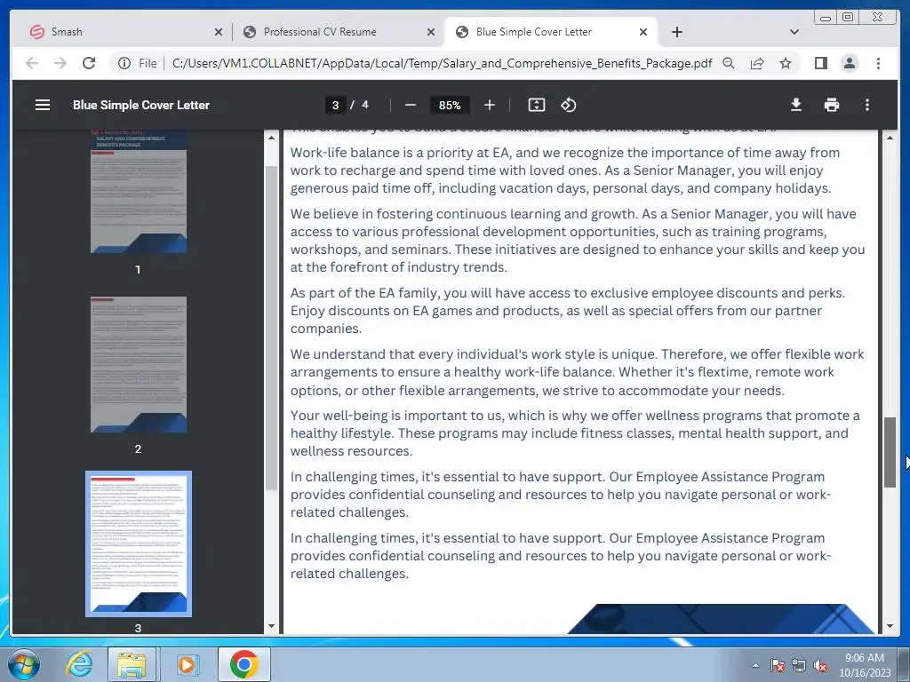
Task: Open Chrome zoom magnifier in address bar
Action: pyautogui.click(x=729, y=63)
